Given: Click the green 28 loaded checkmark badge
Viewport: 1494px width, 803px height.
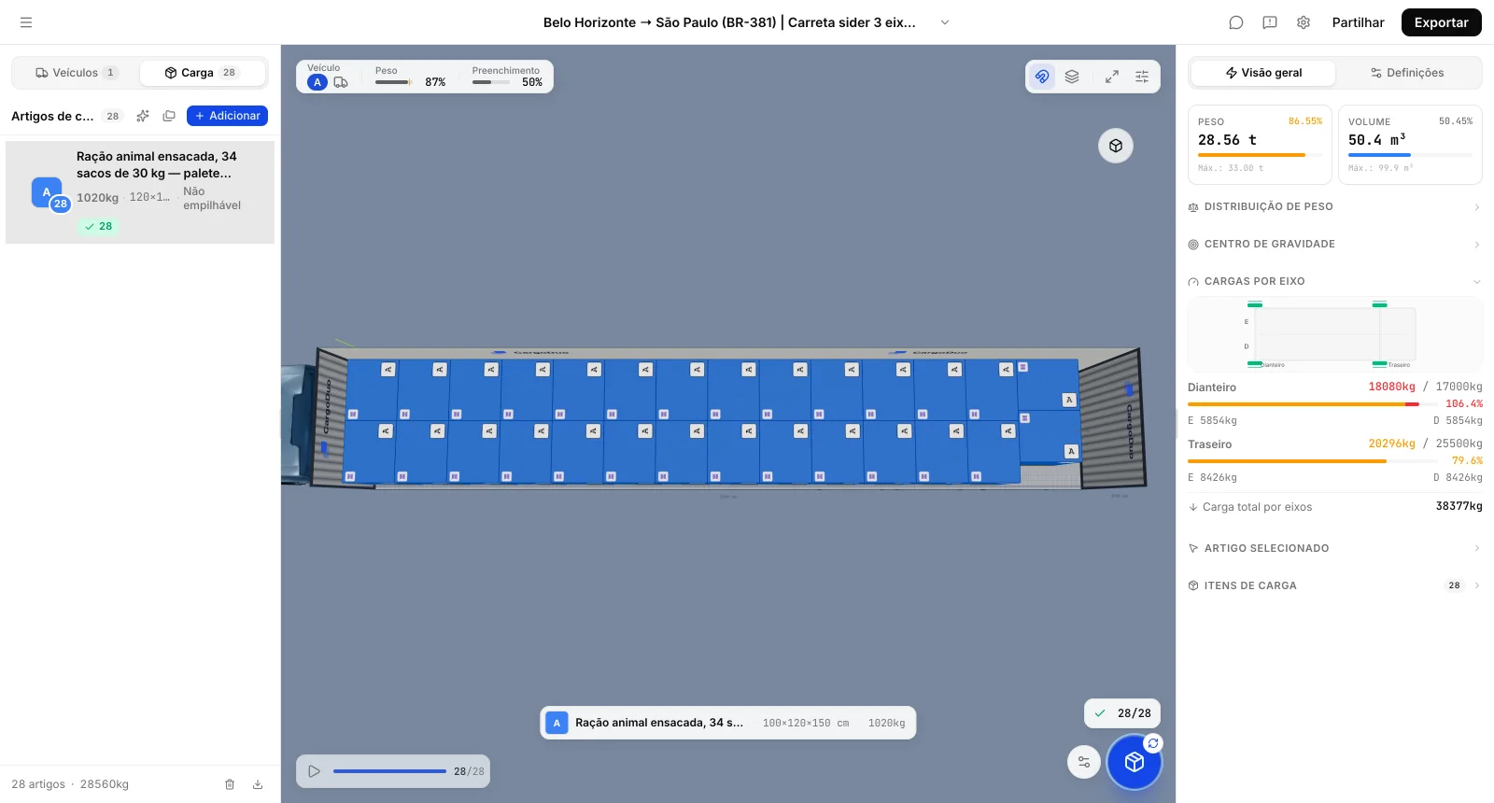Looking at the screenshot, I should coord(98,226).
